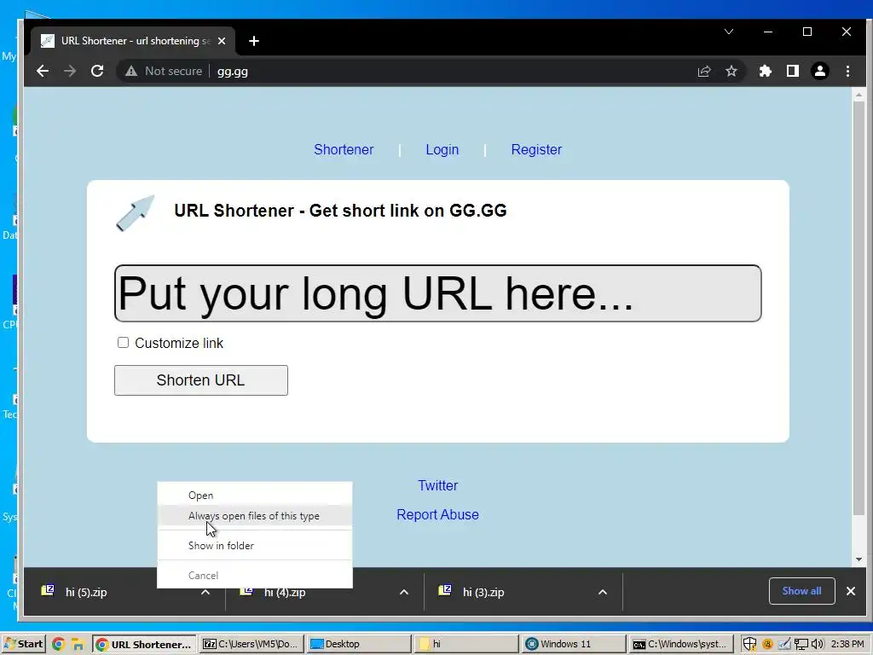
Task: Open the Report Abuse link
Action: (437, 514)
